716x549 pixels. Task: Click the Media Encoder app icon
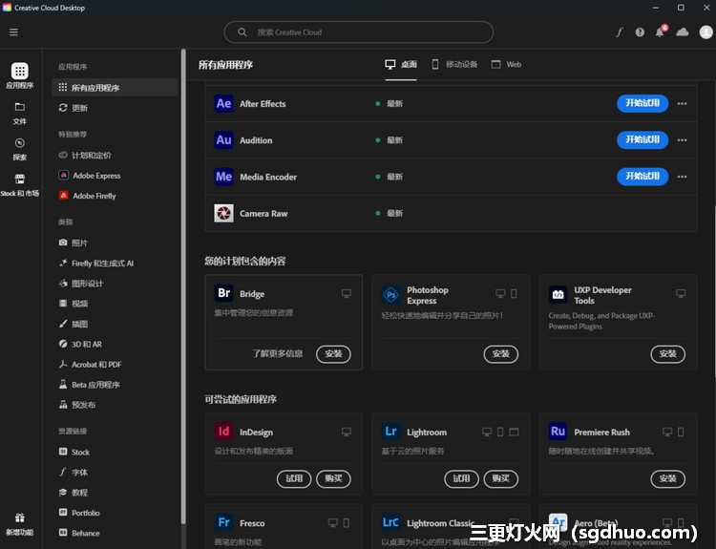pos(223,177)
